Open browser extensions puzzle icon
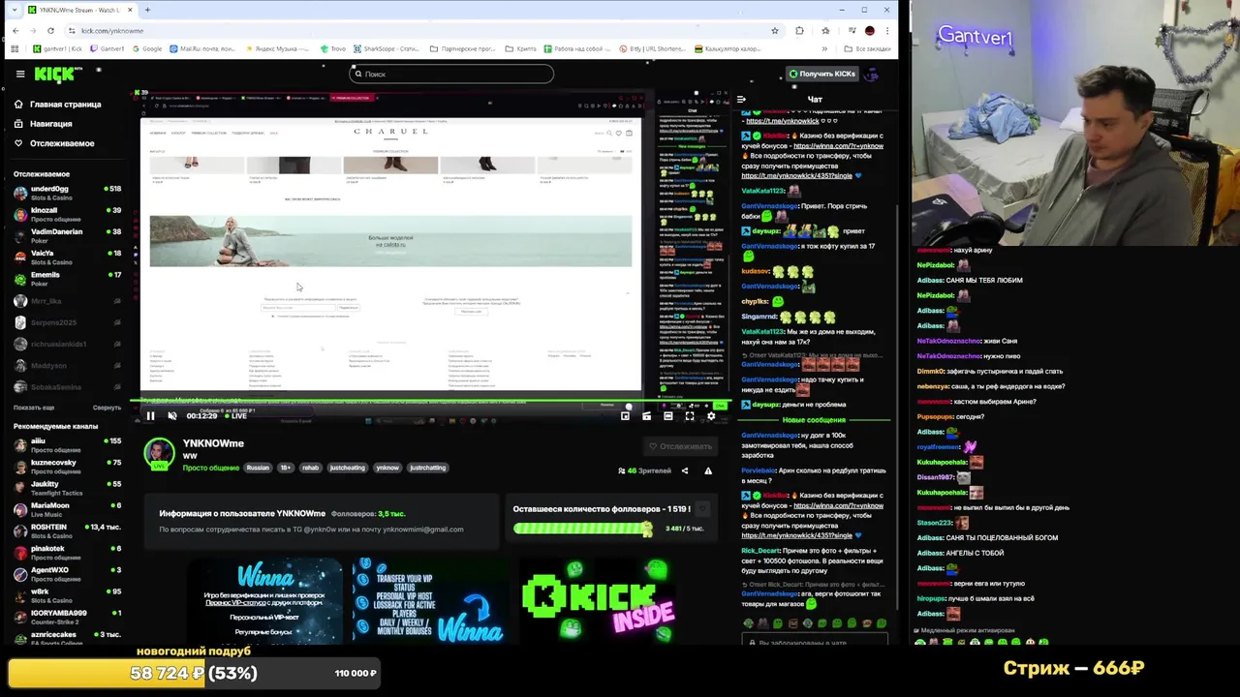The height and width of the screenshot is (697, 1240). tap(799, 30)
